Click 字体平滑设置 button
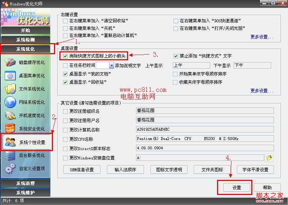The image size is (288, 205). (255, 170)
